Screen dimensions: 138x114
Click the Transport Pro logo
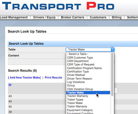click(x=58, y=6)
